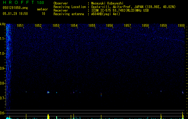Click the version number 1.00
188x119 pixels.
41,2
